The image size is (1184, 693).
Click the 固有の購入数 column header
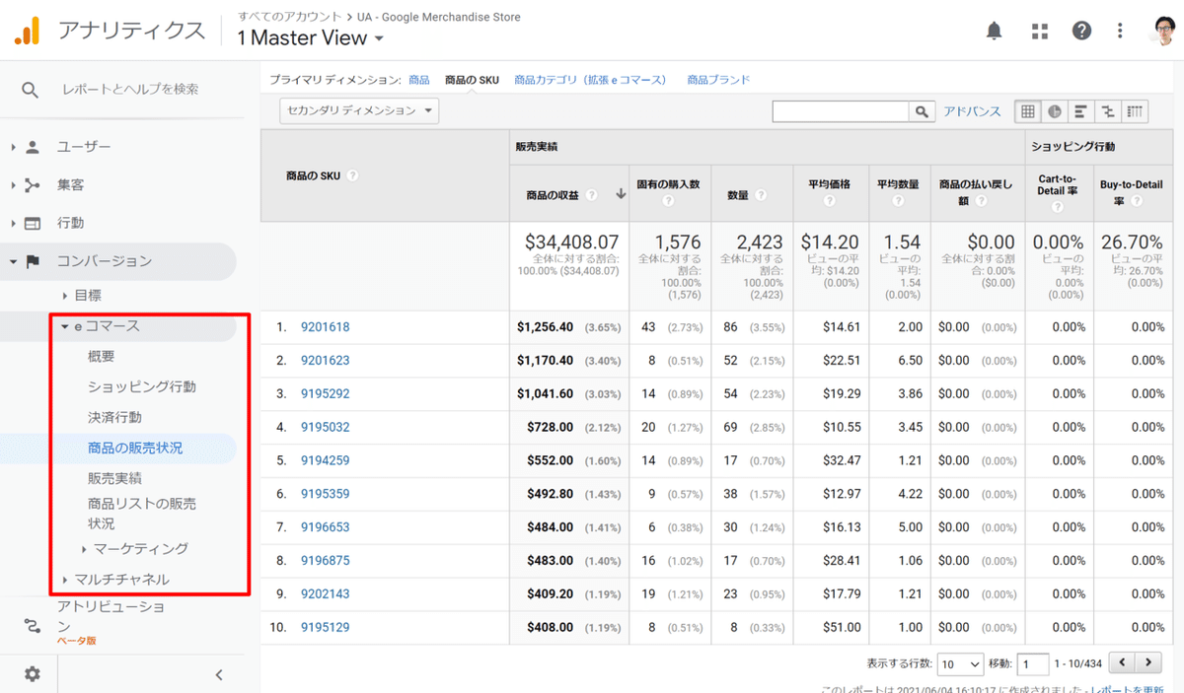668,184
